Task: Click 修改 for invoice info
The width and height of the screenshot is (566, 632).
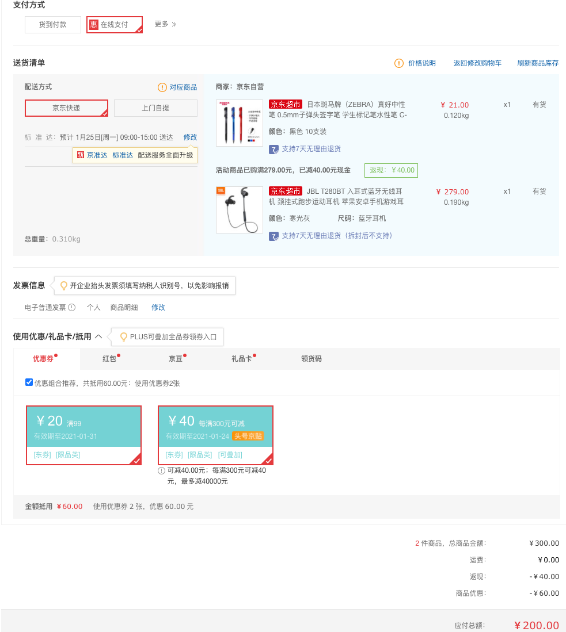Action: click(x=158, y=308)
